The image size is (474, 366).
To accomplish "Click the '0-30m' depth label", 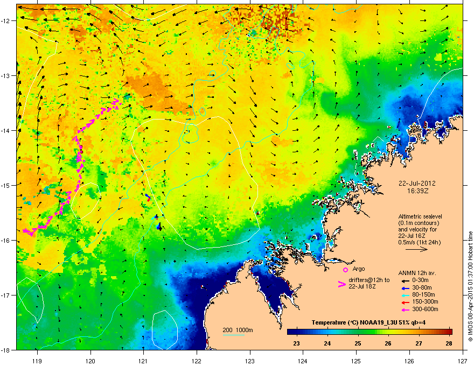I will 420,280.
